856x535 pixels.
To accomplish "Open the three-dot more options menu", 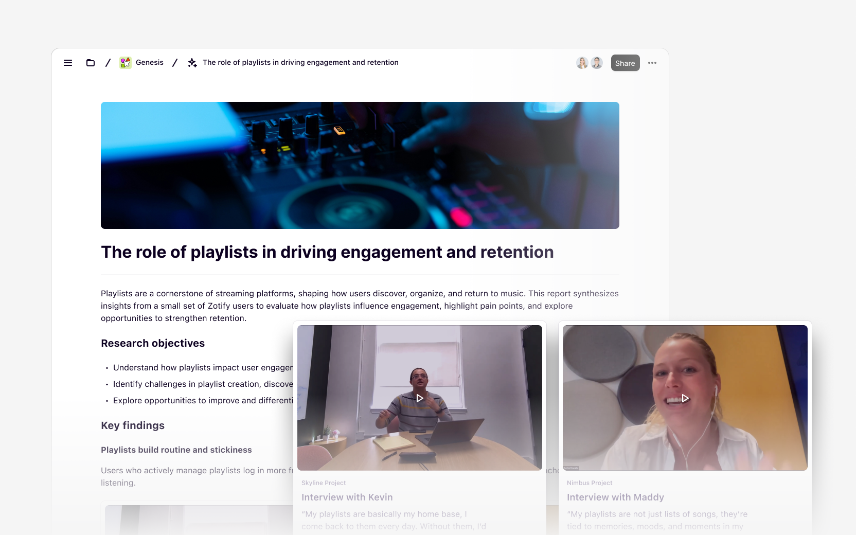I will point(652,63).
